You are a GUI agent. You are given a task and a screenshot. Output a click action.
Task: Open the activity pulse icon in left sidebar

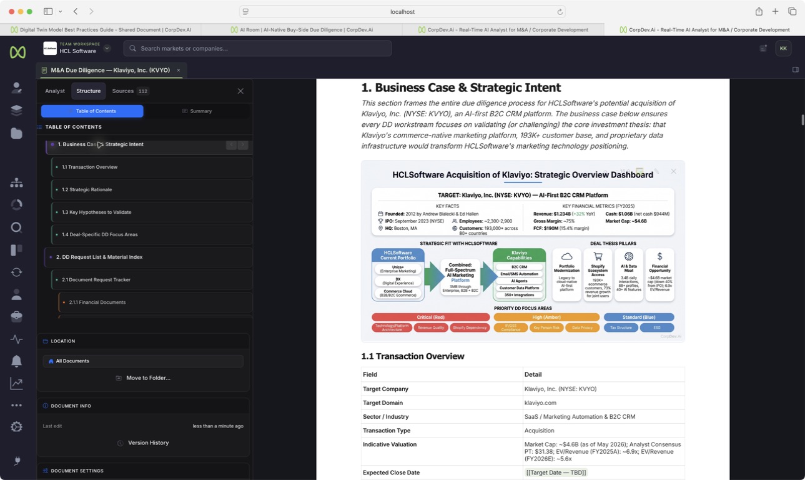pyautogui.click(x=17, y=339)
